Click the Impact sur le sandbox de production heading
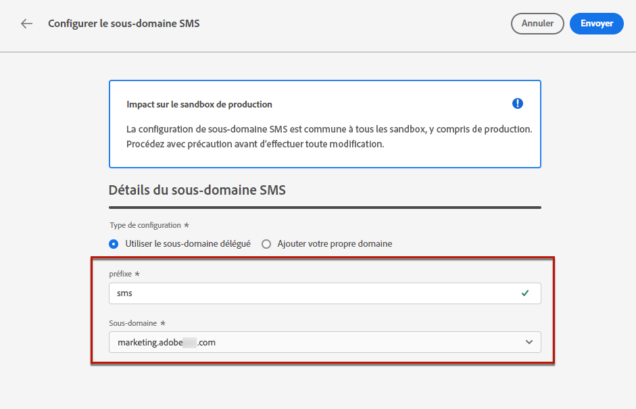This screenshot has height=409, width=636. coord(199,104)
